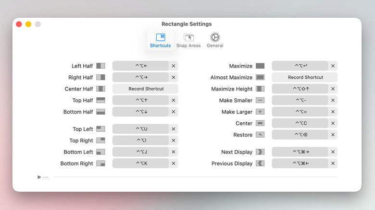The height and width of the screenshot is (210, 375).
Task: Click the Center layout icon
Action: click(x=260, y=123)
